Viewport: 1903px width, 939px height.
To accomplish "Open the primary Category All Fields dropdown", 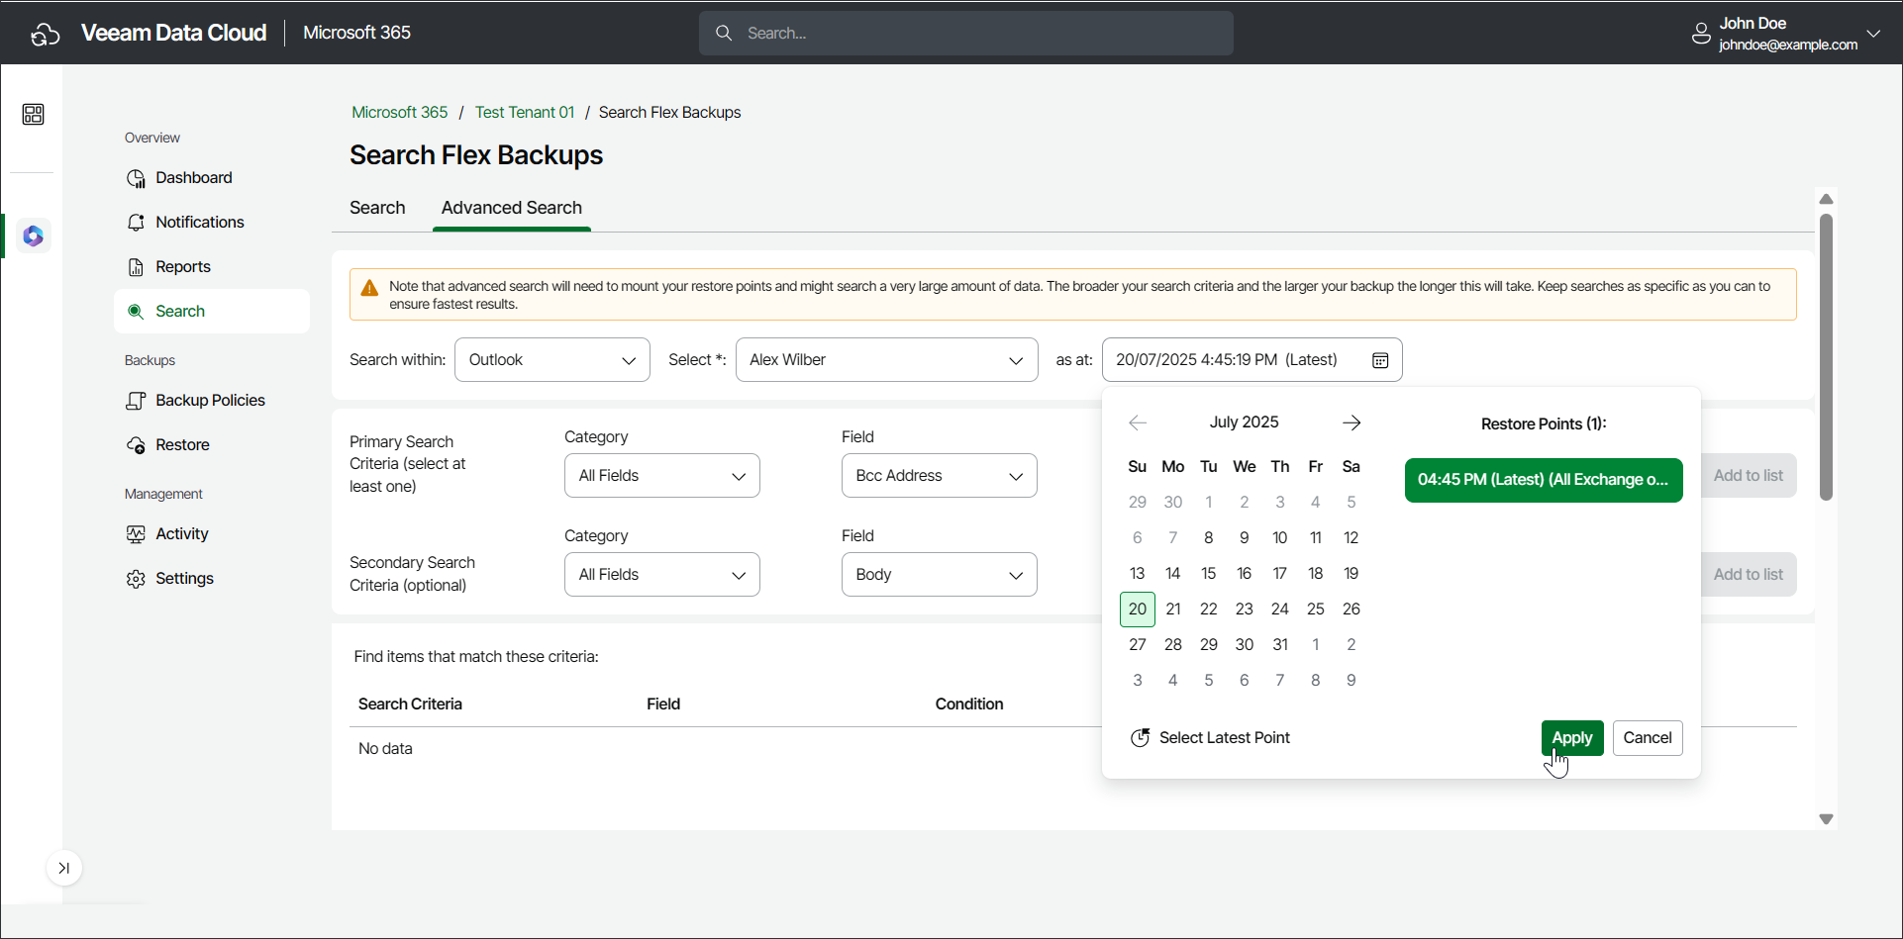I will point(662,476).
